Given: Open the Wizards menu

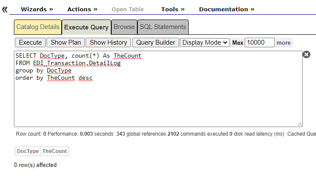Looking at the screenshot, I should (37, 9).
